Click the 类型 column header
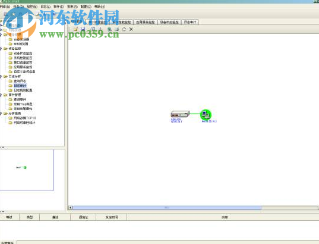 click(30, 217)
